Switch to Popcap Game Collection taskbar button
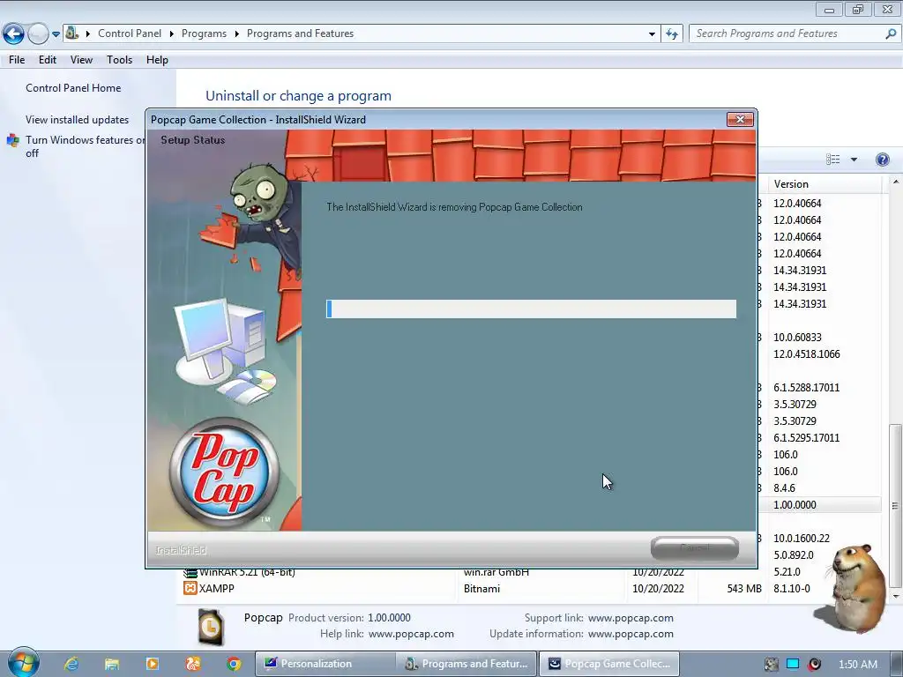903x677 pixels. (x=608, y=664)
